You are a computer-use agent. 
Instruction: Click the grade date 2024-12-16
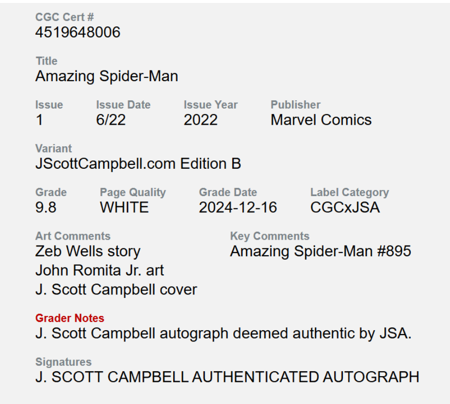pos(238,208)
